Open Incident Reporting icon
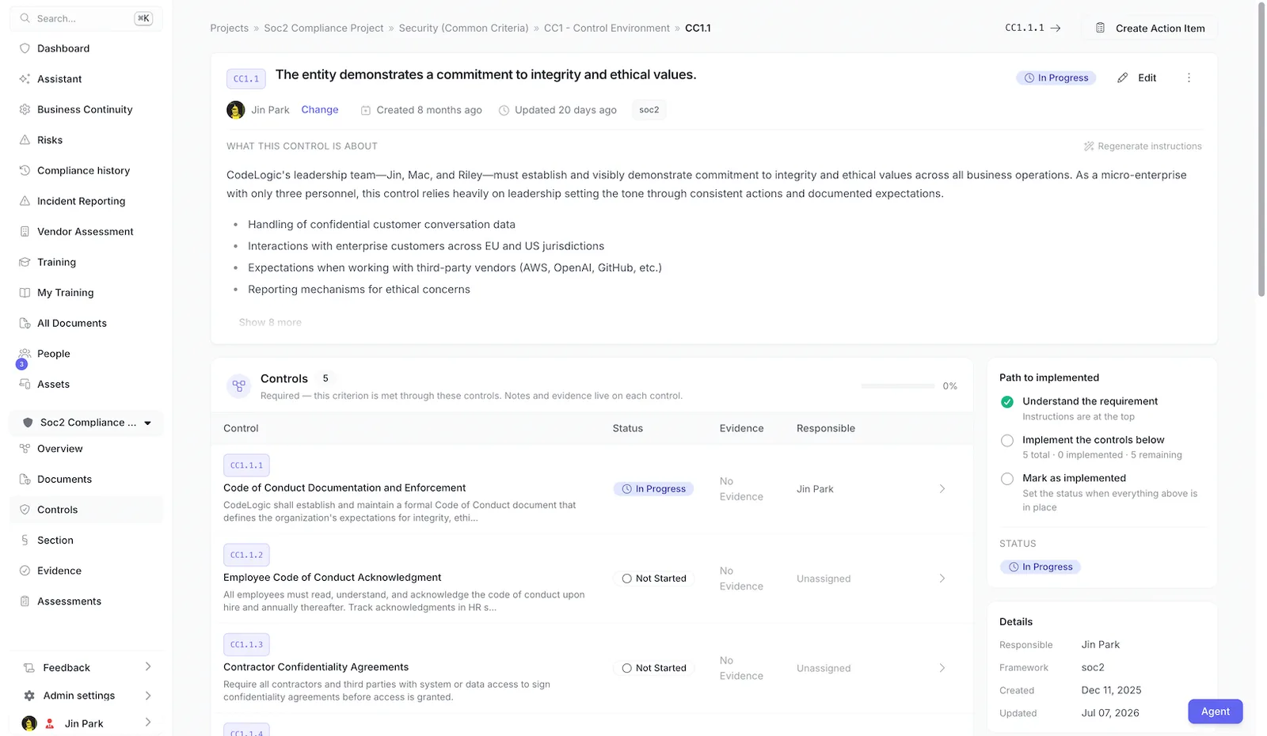This screenshot has height=736, width=1267. coord(25,201)
